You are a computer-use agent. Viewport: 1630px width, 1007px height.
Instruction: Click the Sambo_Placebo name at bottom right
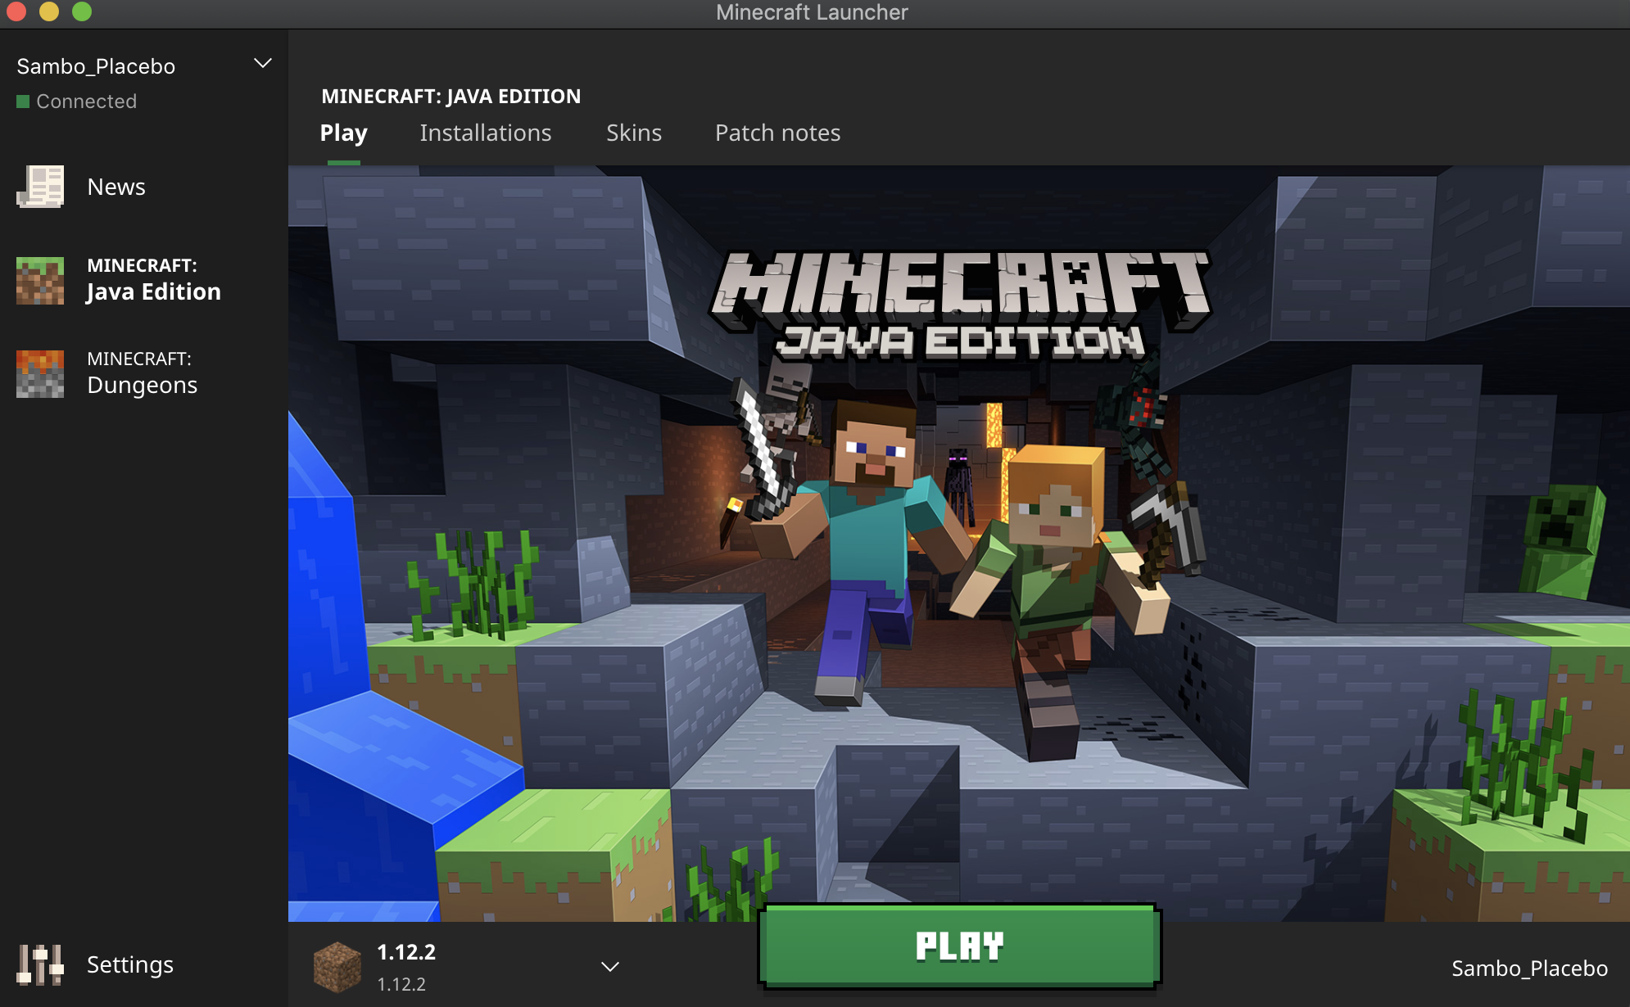[x=1529, y=969]
